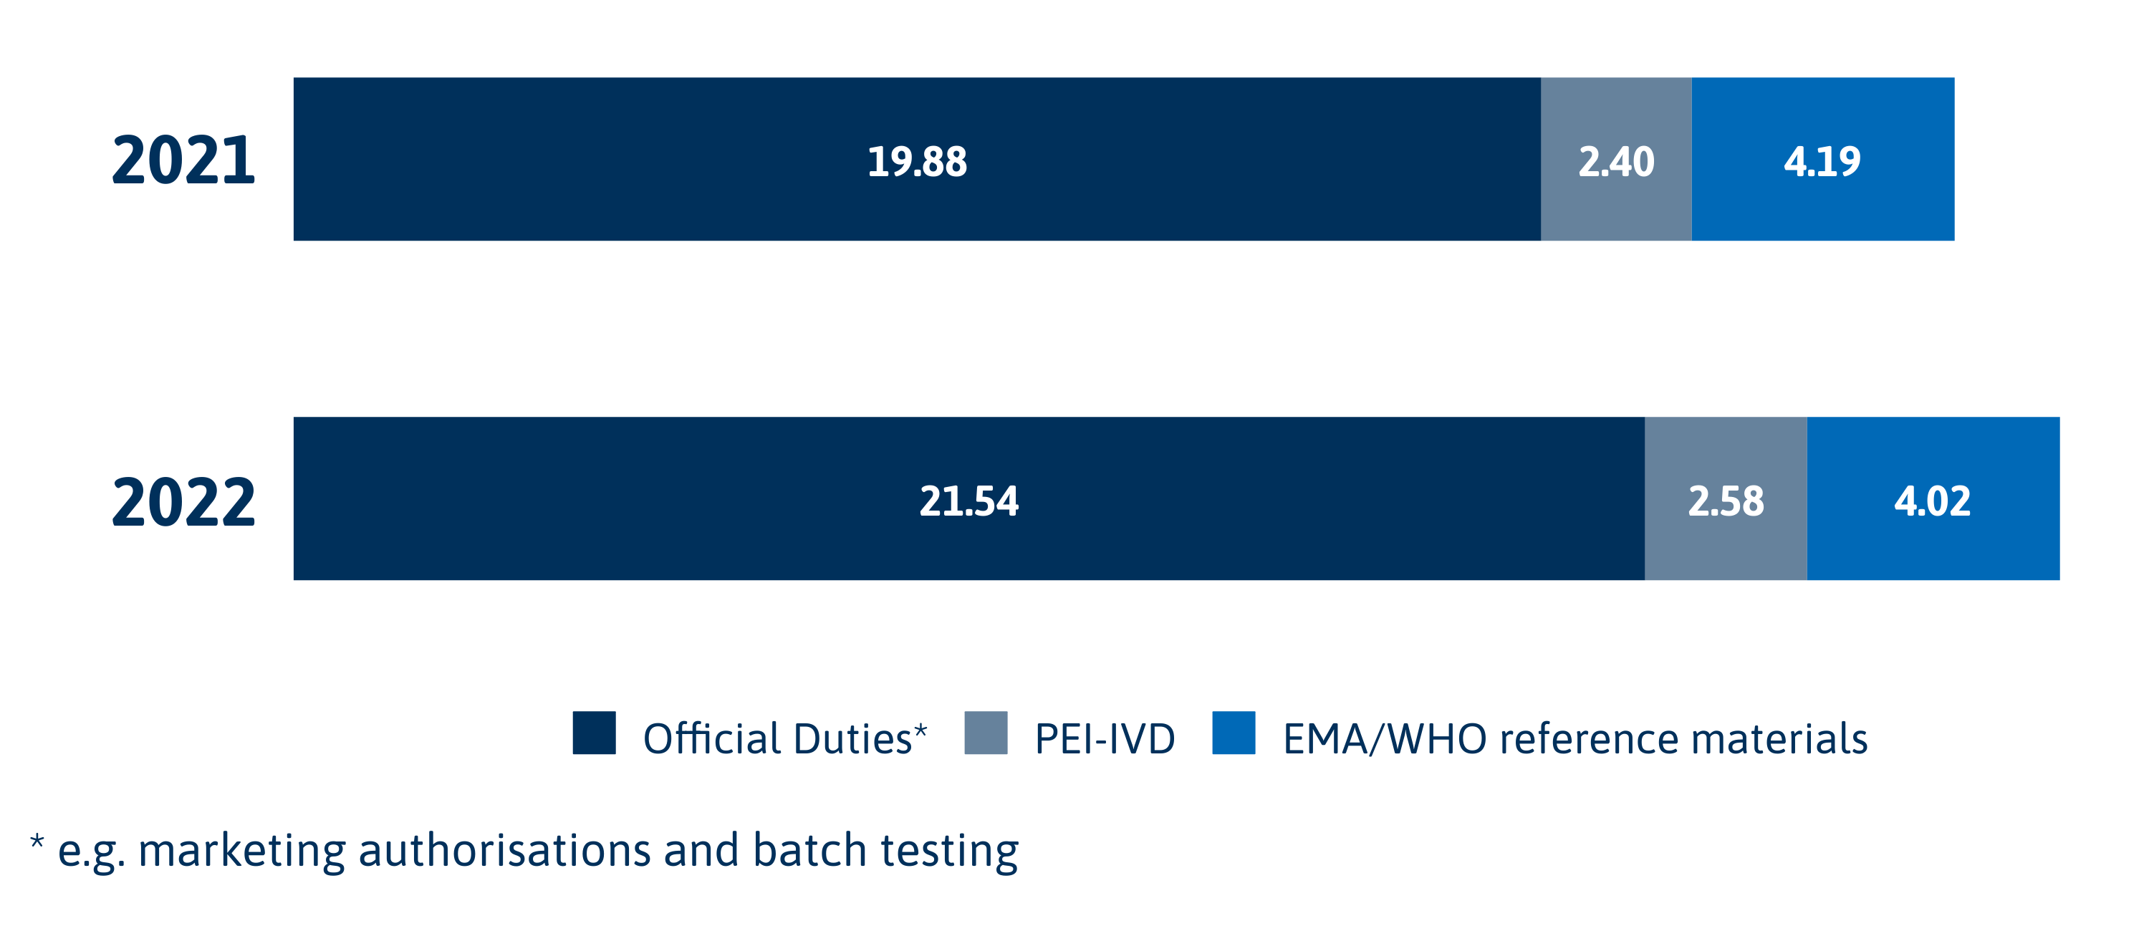This screenshot has height=931, width=2149.
Task: Click the blue EMA/WHO legend swatch
Action: point(1233,733)
